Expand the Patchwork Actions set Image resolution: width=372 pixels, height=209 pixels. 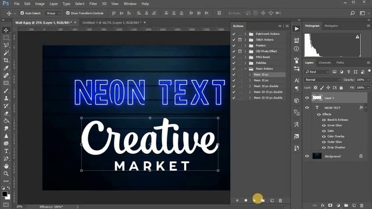(x=245, y=34)
